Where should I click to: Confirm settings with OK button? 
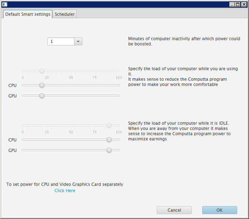(x=219, y=210)
